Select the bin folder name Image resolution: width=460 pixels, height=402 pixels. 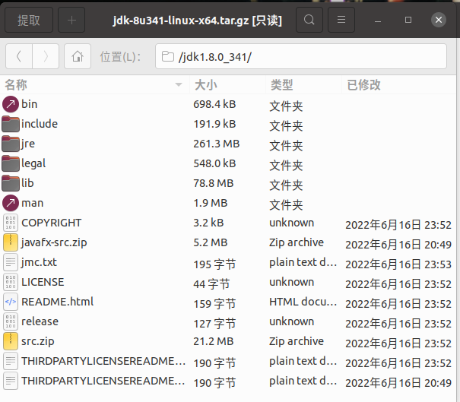click(x=30, y=104)
